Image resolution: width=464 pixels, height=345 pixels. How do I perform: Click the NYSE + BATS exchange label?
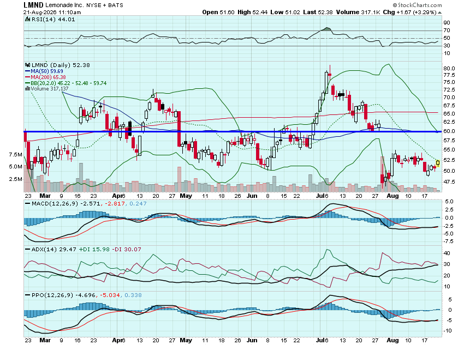click(105, 5)
